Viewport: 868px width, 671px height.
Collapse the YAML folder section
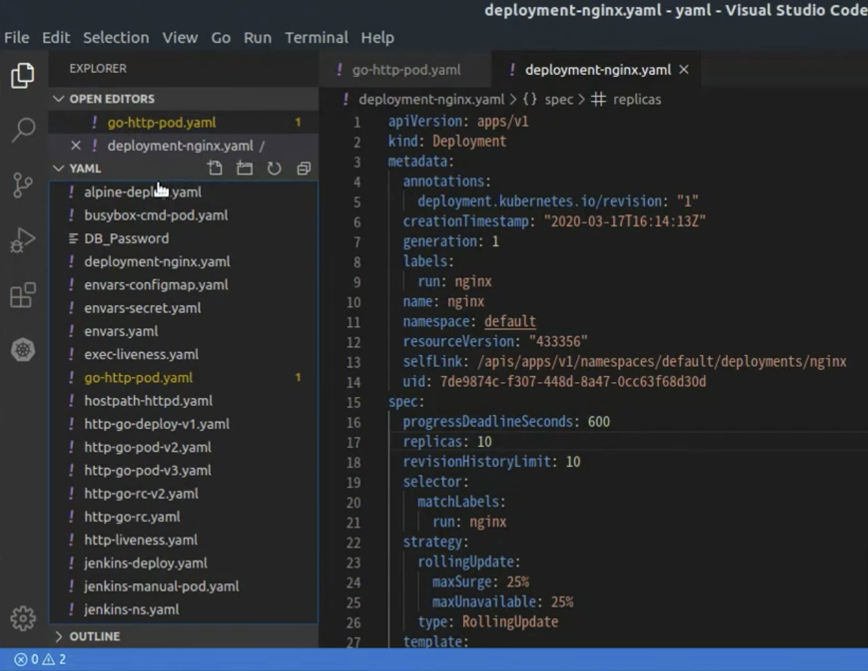point(59,168)
